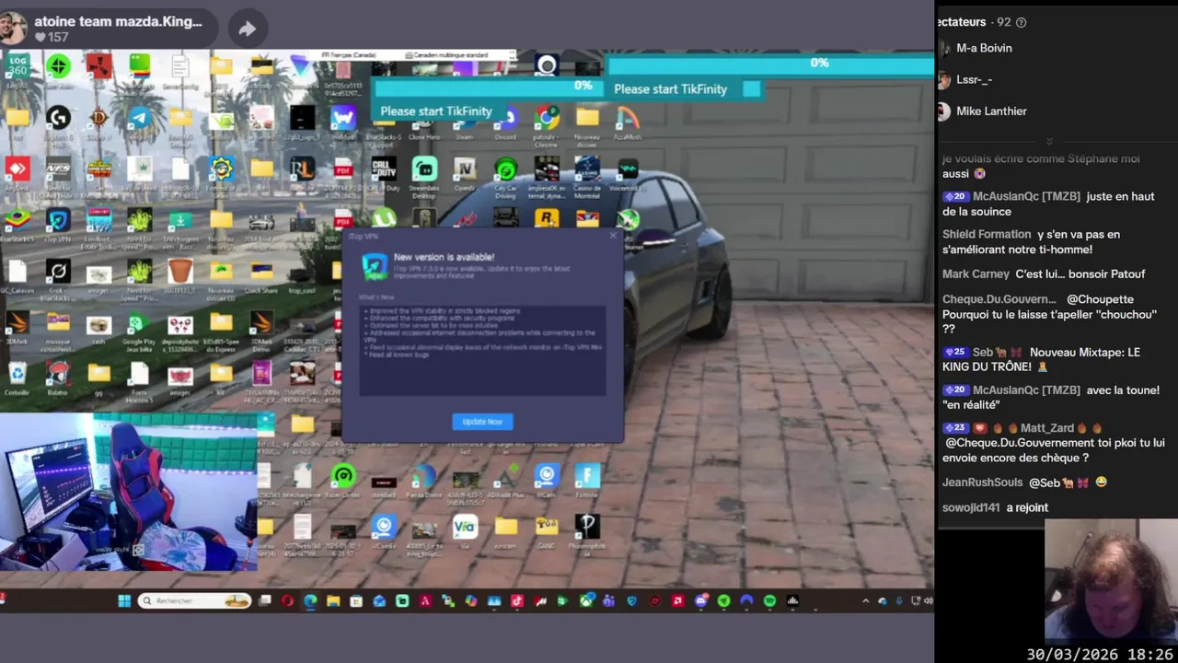Click the streamer webcam overlay thumbnail

point(129,492)
